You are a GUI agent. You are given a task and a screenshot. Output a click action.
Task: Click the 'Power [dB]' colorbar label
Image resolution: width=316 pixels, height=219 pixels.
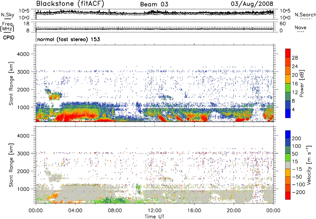click(301, 83)
